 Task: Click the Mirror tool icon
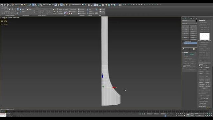(x=83, y=5)
